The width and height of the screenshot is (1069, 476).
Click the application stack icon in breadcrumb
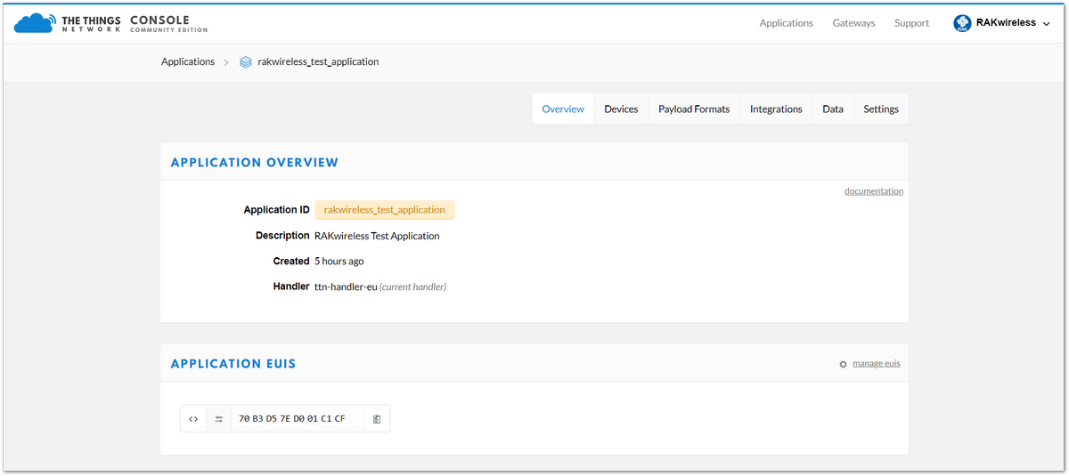point(246,62)
